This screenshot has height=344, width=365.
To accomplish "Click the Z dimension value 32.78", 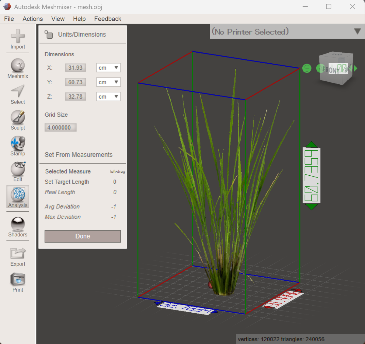I will point(75,97).
